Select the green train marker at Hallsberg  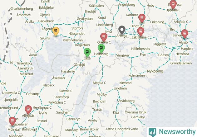pyautogui.click(x=101, y=48)
